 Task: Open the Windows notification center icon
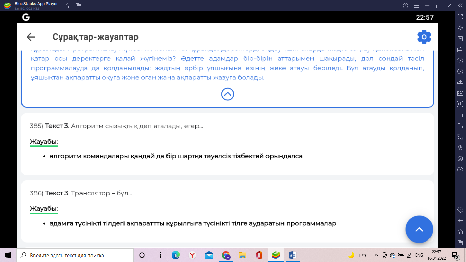[x=455, y=255]
